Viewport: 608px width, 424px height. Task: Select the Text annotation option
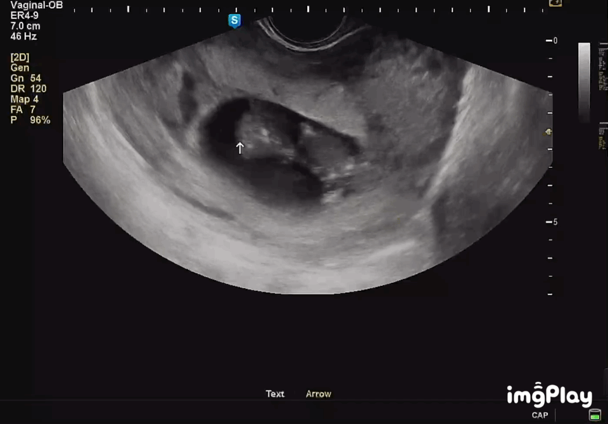[275, 394]
